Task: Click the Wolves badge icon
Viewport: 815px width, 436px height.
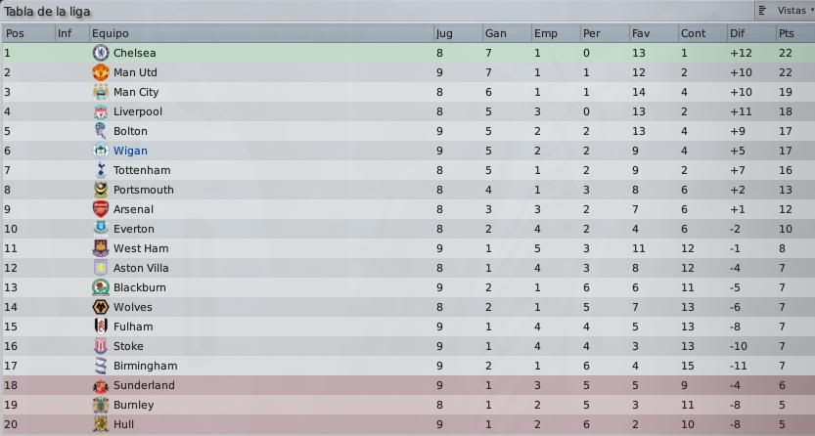Action: (x=101, y=307)
